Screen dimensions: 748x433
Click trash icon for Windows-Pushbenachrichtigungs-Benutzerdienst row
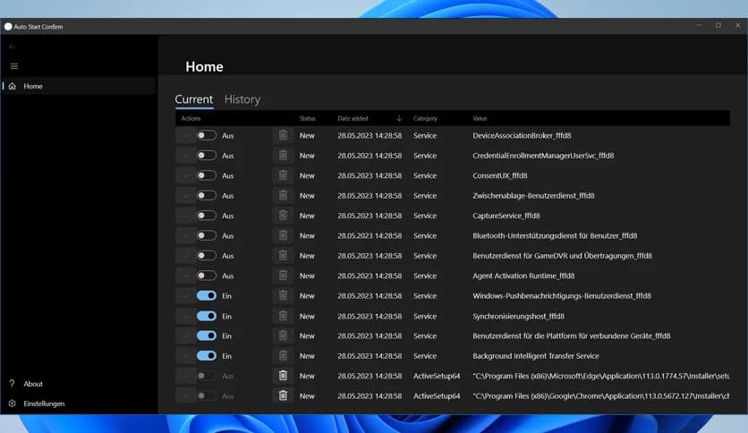(283, 295)
